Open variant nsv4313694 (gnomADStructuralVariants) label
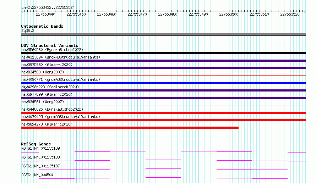This screenshot has width=316, height=183. click(x=61, y=57)
